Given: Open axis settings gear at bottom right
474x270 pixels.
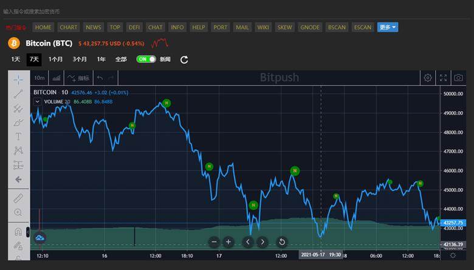Looking at the screenshot, I should [453, 255].
